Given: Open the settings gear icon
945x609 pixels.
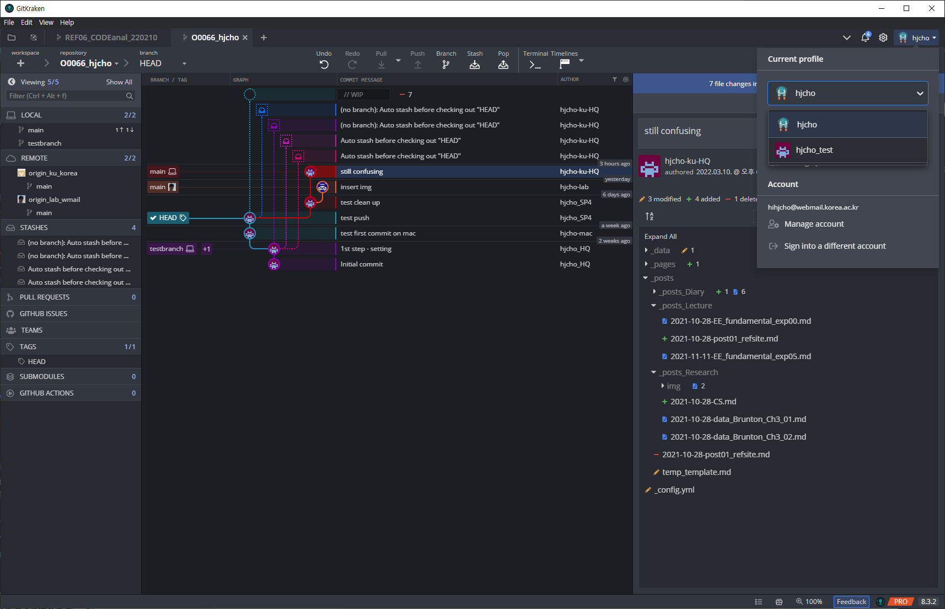Looking at the screenshot, I should pyautogui.click(x=883, y=38).
